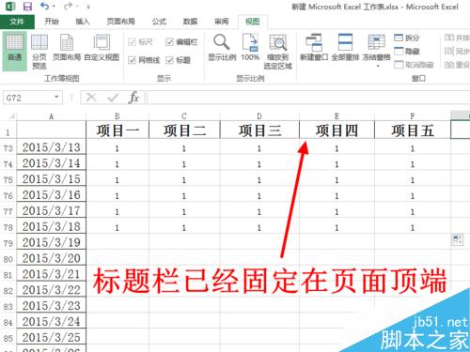Click header cell 项目四
This screenshot has width=470, height=352.
coord(337,130)
